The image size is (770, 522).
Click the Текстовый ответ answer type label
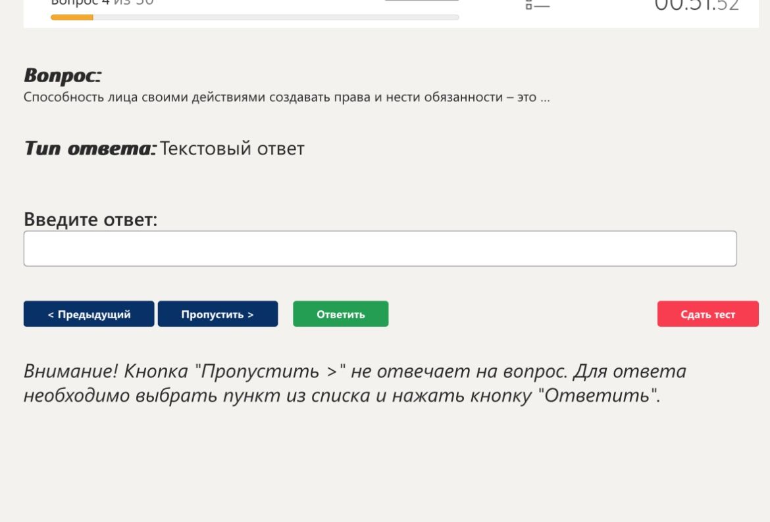point(232,148)
